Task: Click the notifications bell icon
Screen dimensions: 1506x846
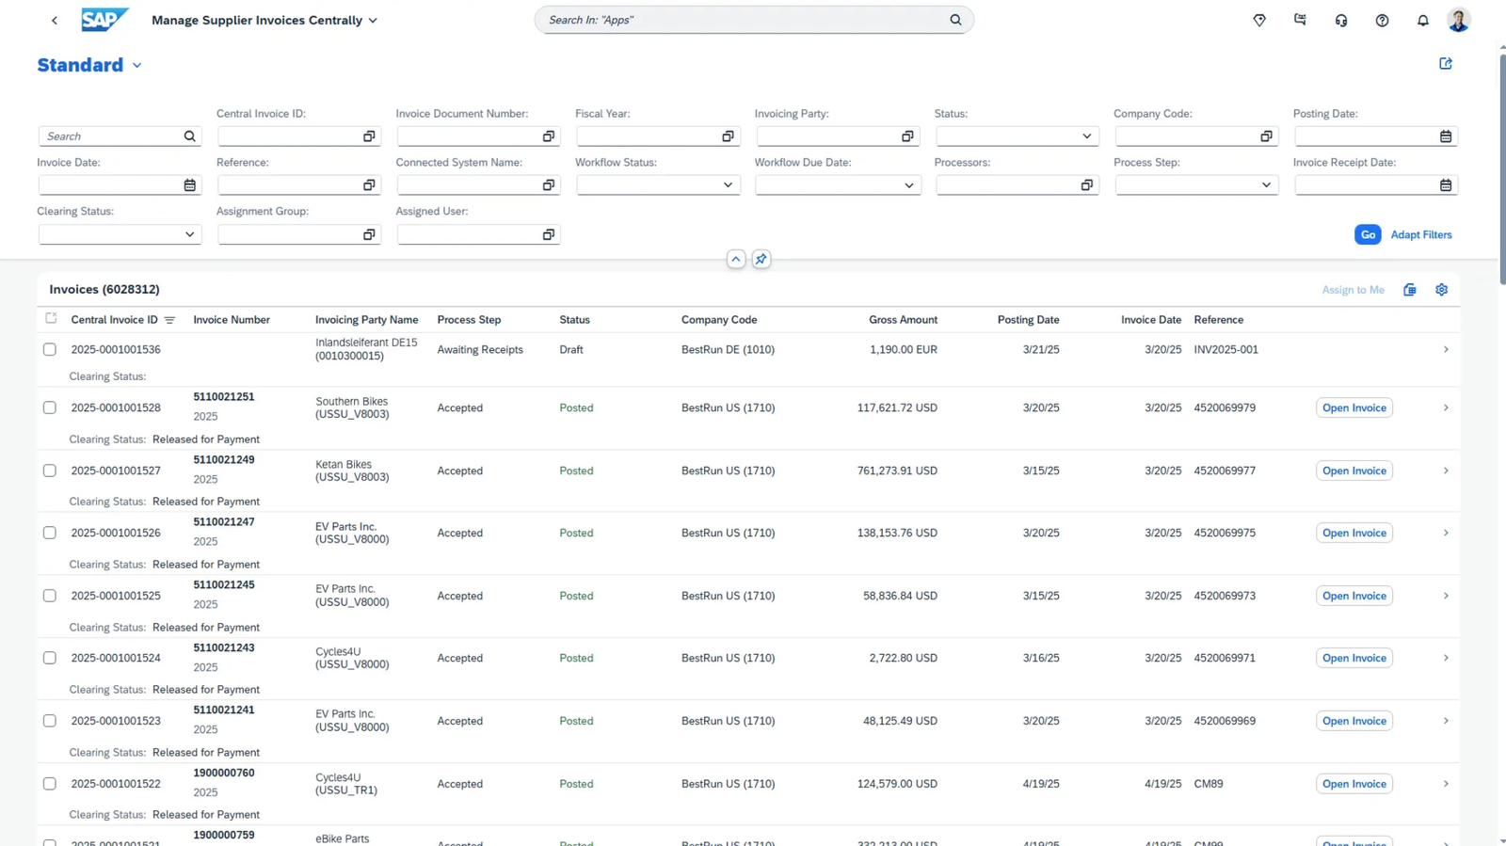Action: 1422,21
